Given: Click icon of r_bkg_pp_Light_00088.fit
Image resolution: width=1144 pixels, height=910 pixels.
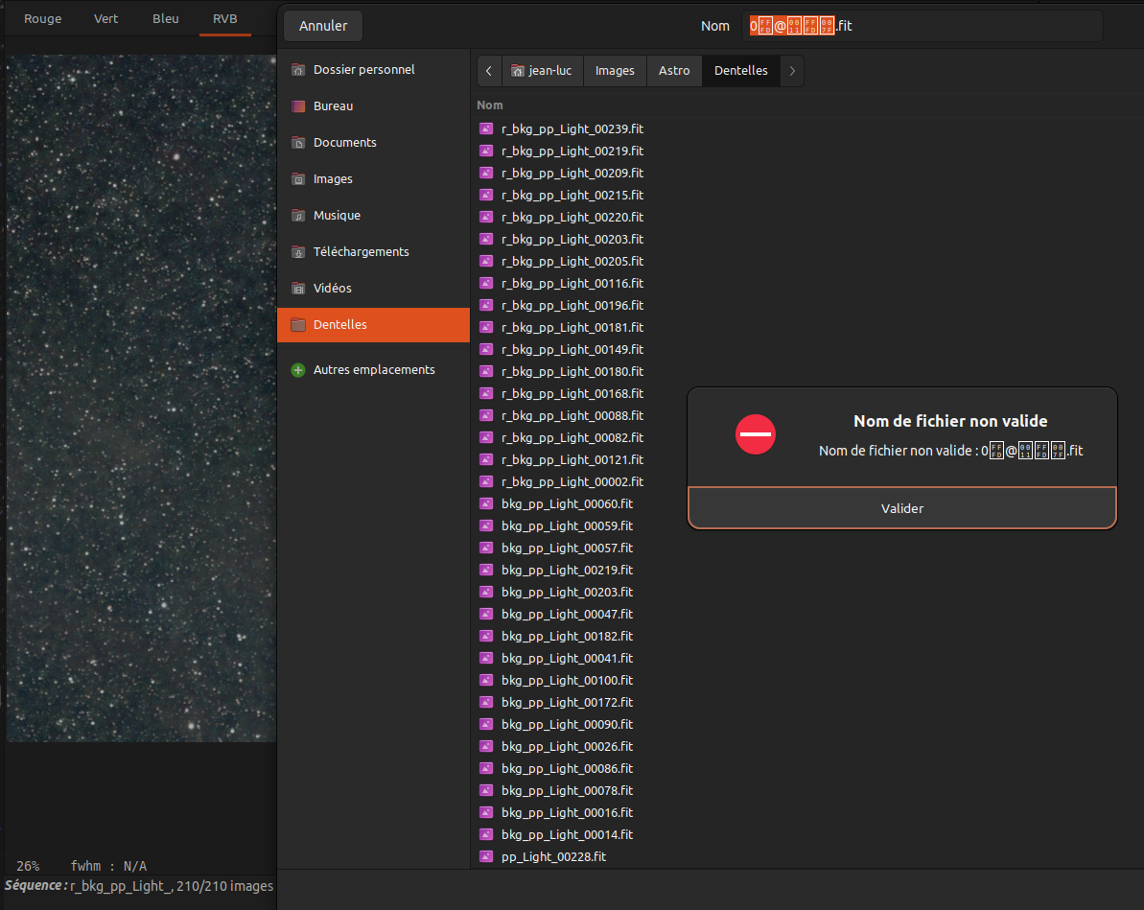Looking at the screenshot, I should coord(486,416).
